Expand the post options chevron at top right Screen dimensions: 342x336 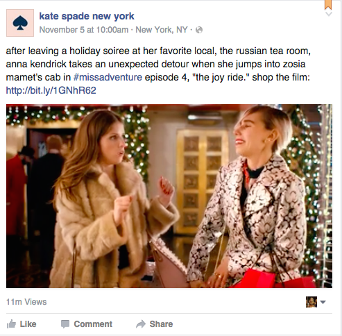(329, 14)
